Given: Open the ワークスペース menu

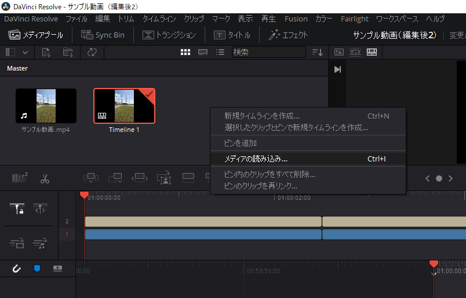Looking at the screenshot, I should pos(397,19).
